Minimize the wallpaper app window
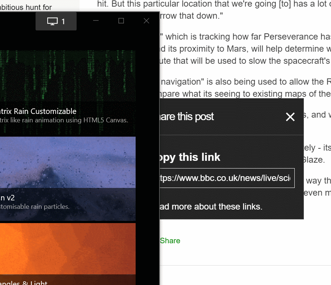 point(96,21)
